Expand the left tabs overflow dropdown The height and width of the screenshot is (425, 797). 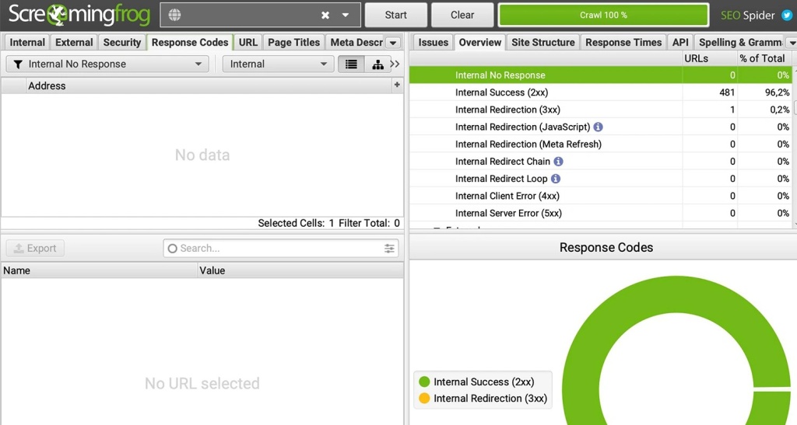393,43
